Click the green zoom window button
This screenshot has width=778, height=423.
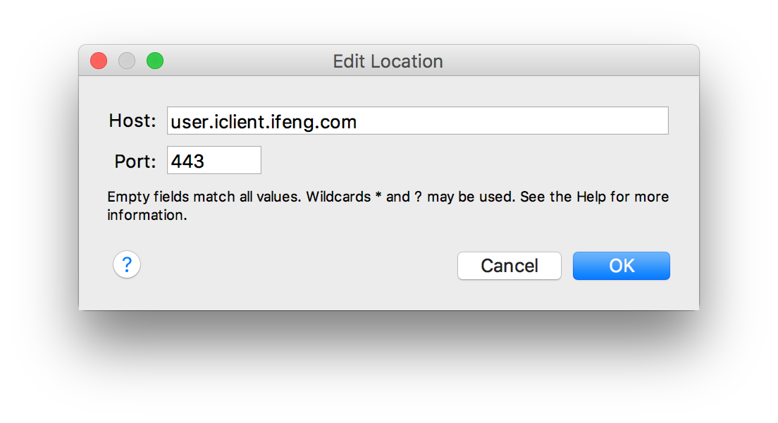(155, 61)
